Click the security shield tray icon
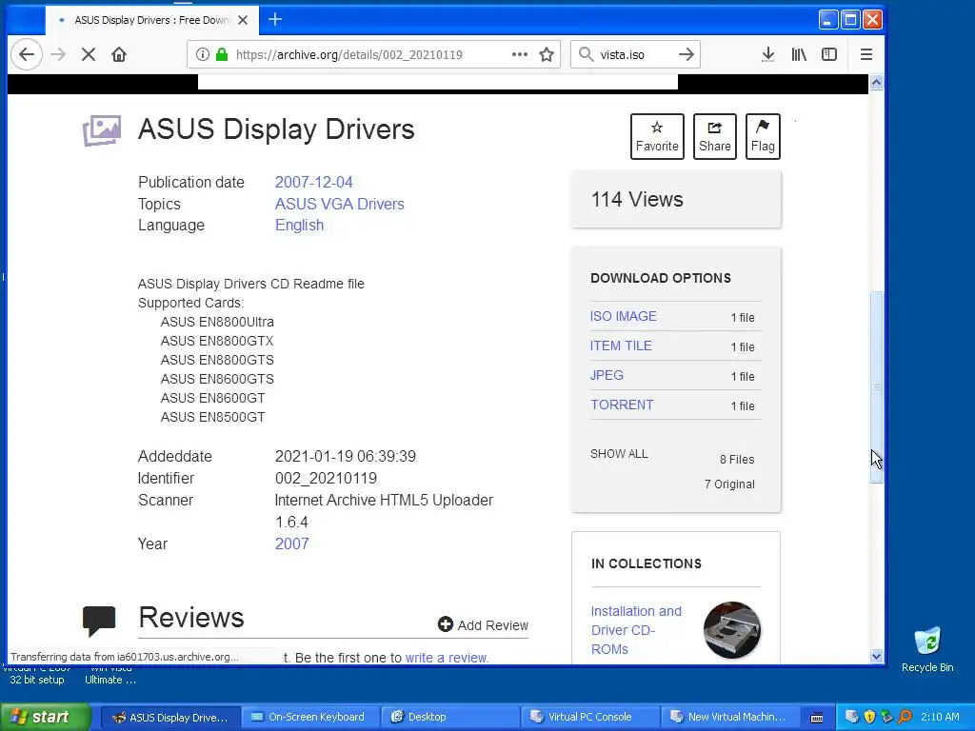The height and width of the screenshot is (731, 975). 869,718
